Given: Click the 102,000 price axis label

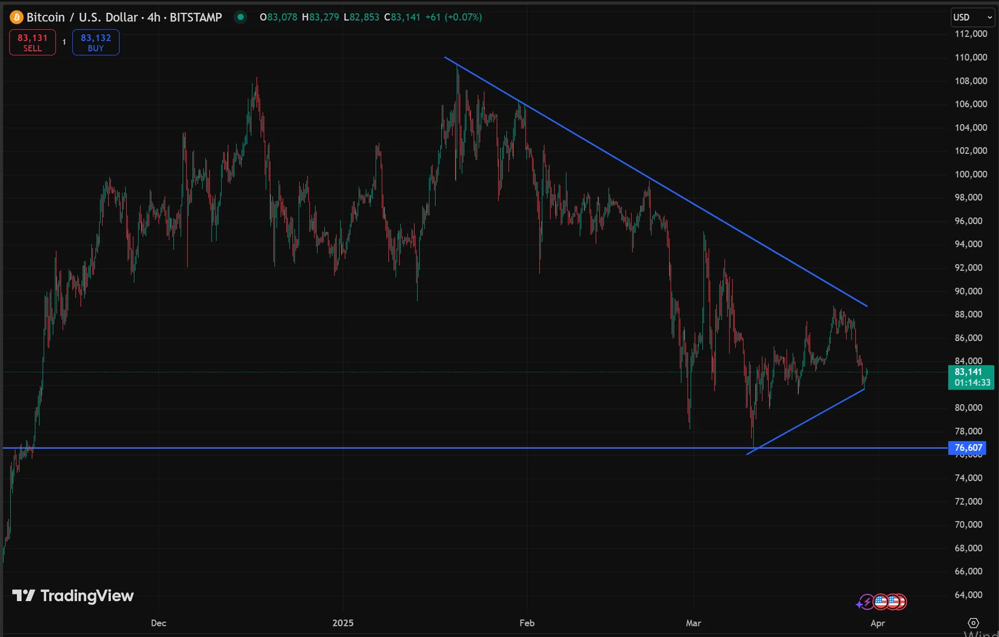Looking at the screenshot, I should pos(971,150).
